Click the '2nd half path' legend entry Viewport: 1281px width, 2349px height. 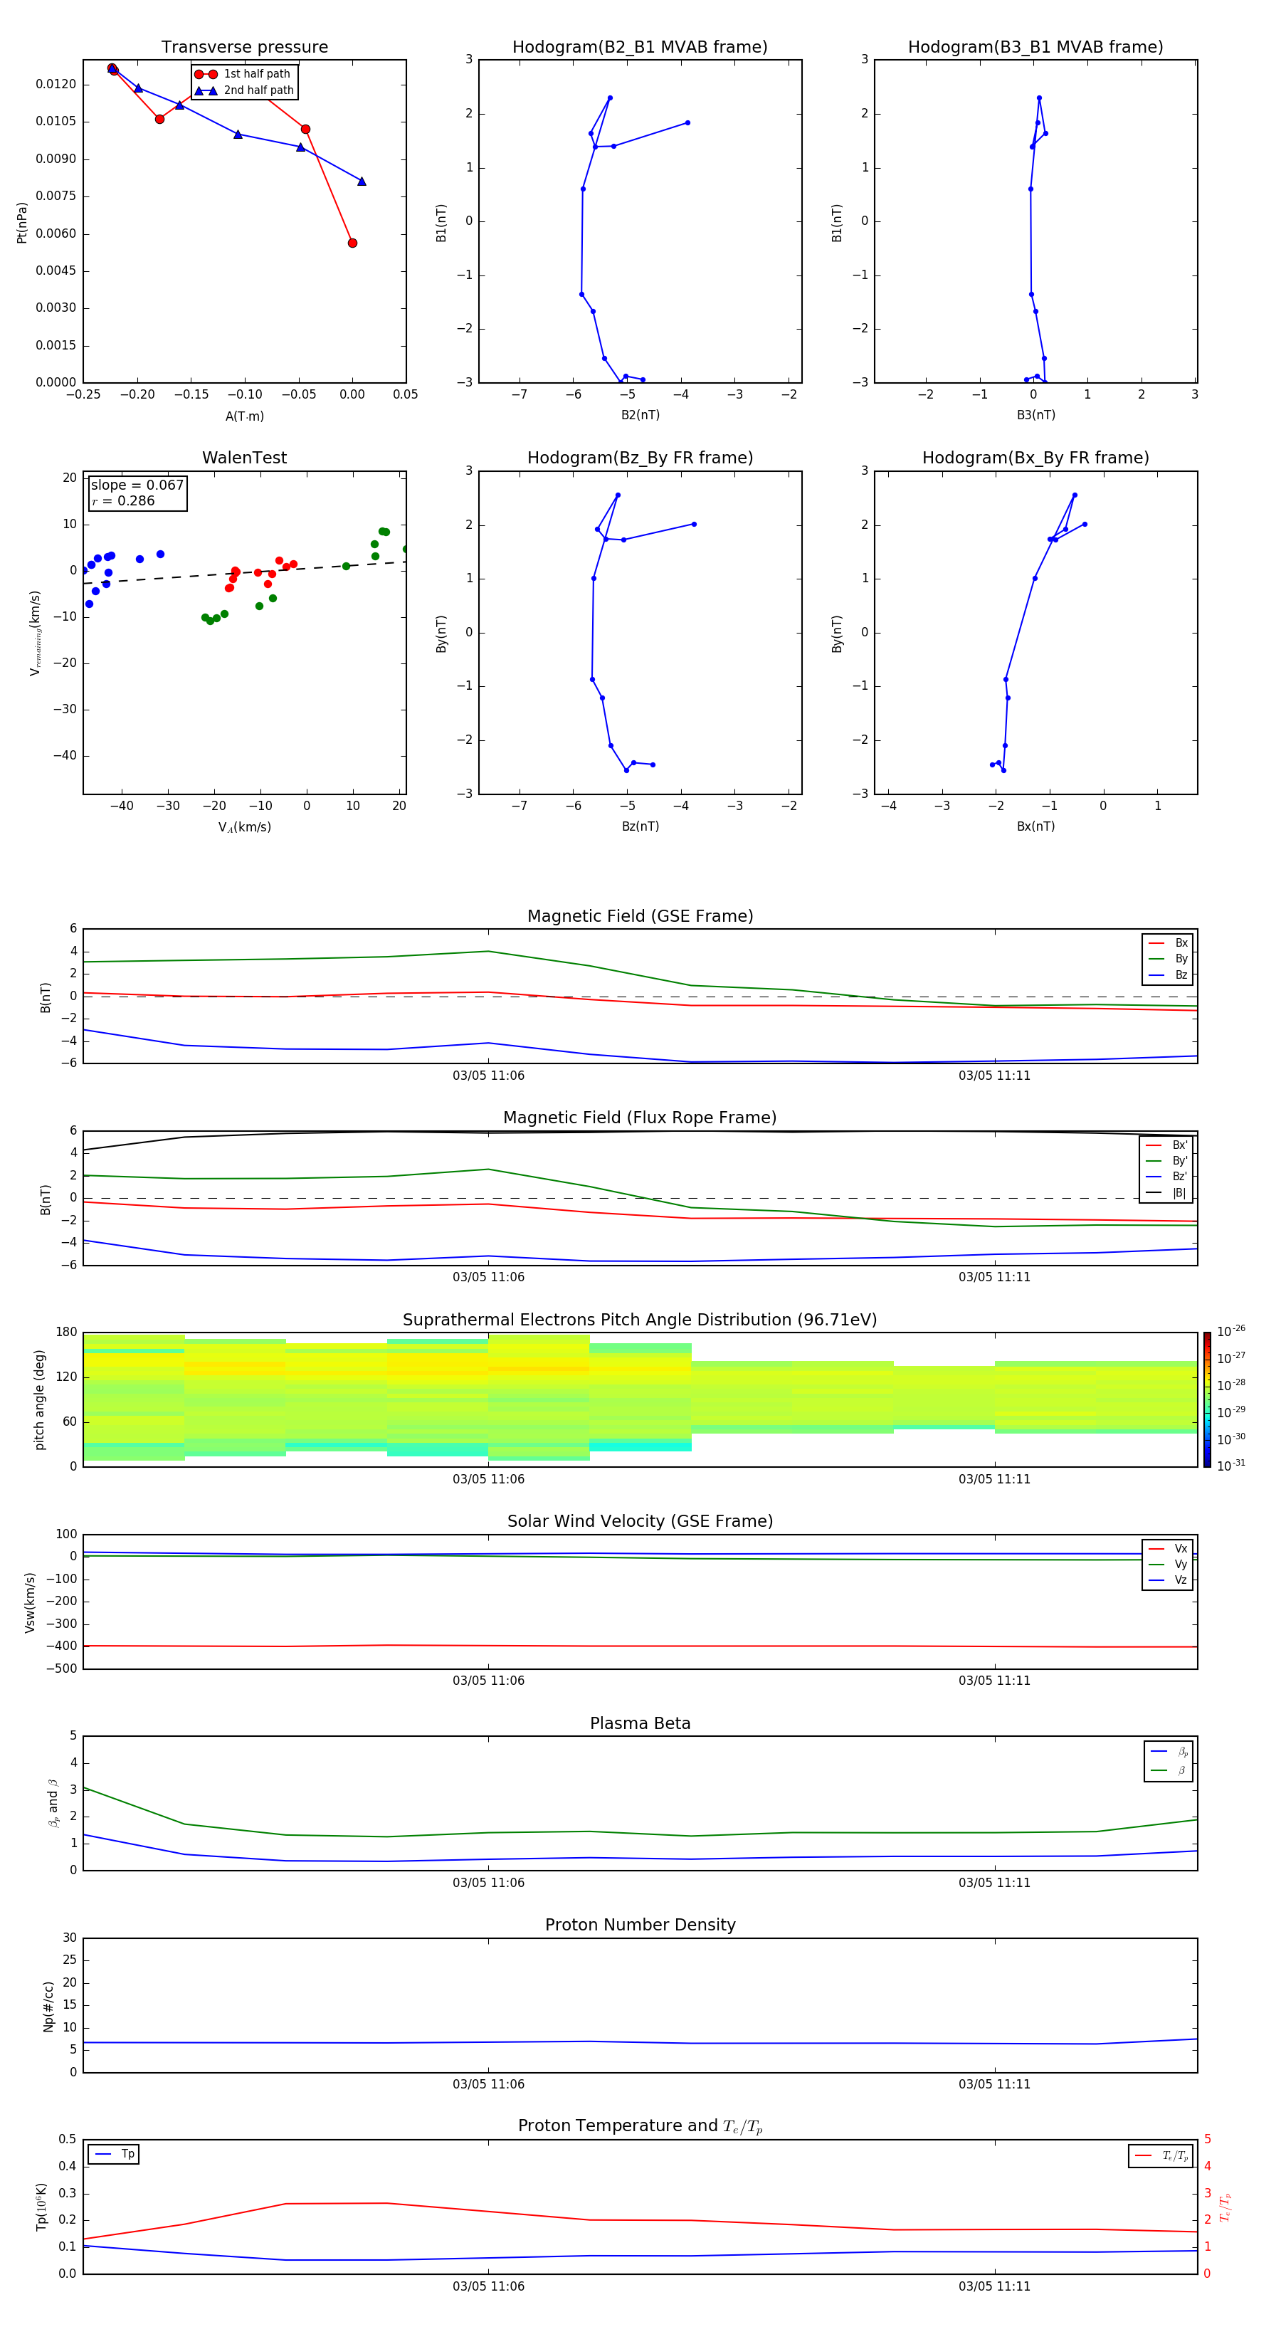[x=246, y=90]
